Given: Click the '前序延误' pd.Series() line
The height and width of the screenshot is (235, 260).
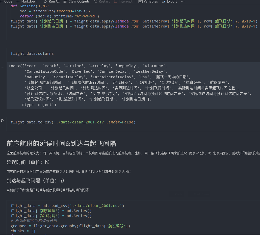Looking at the screenshot, I should point(51,211).
